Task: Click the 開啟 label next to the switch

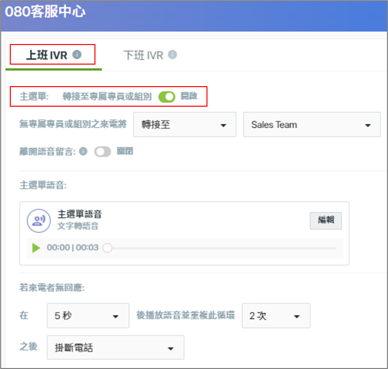Action: pyautogui.click(x=189, y=96)
